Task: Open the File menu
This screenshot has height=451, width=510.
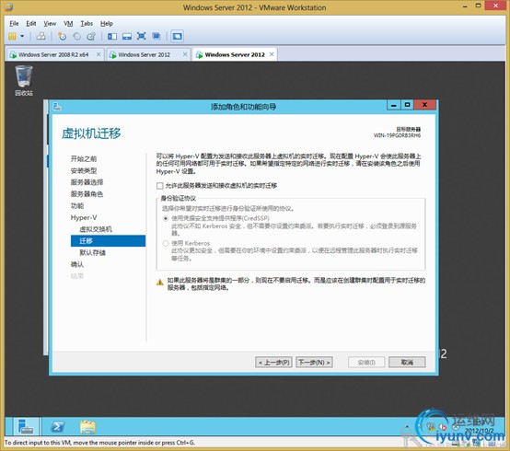Action: pyautogui.click(x=14, y=23)
